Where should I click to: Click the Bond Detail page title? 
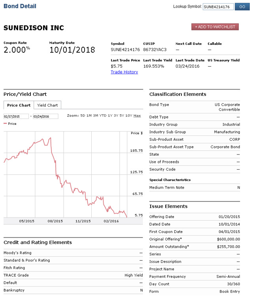click(x=20, y=6)
